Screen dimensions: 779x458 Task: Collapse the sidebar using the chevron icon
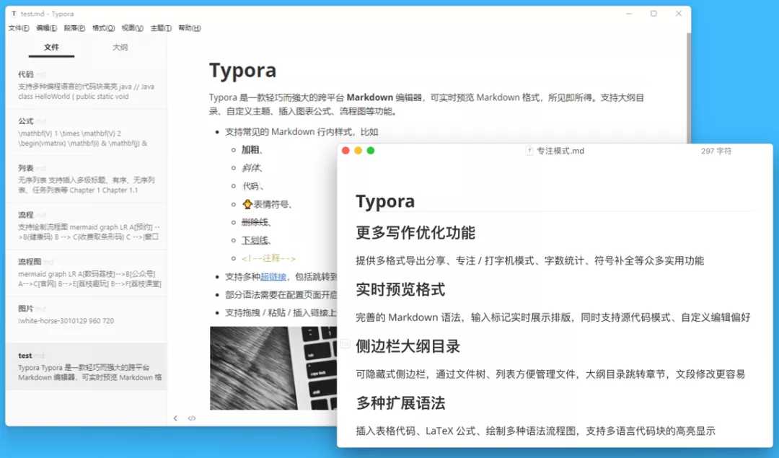[x=175, y=418]
